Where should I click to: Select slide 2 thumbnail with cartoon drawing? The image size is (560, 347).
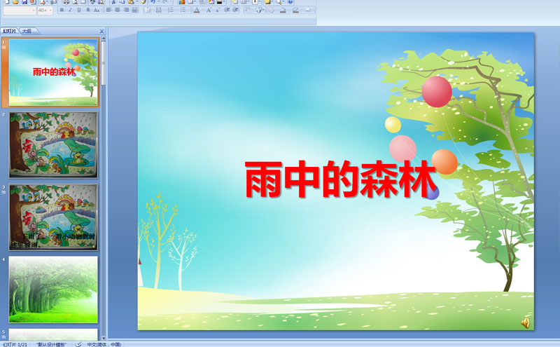(53, 145)
